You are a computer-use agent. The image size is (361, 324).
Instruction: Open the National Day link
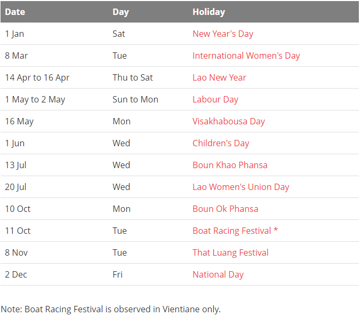218,275
